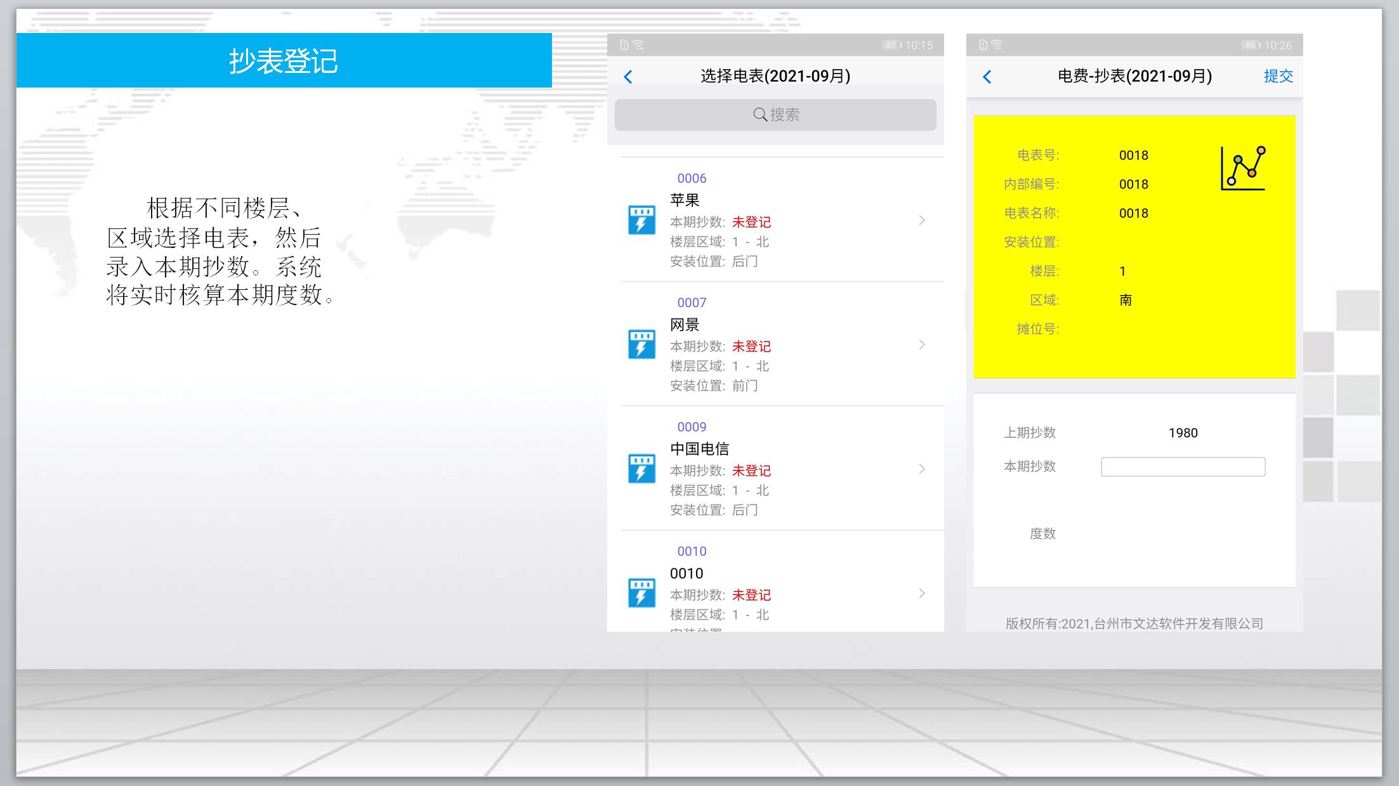The height and width of the screenshot is (786, 1399).
Task: Click the search magnifier icon
Action: (759, 115)
